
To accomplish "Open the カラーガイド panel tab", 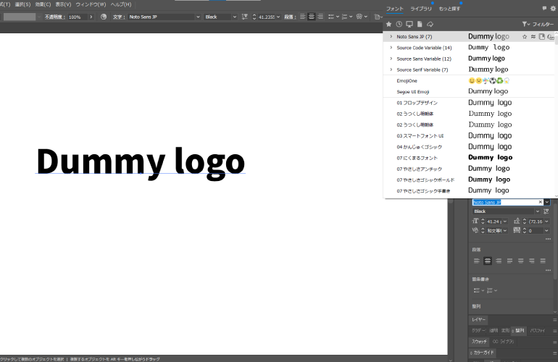I will (x=483, y=353).
